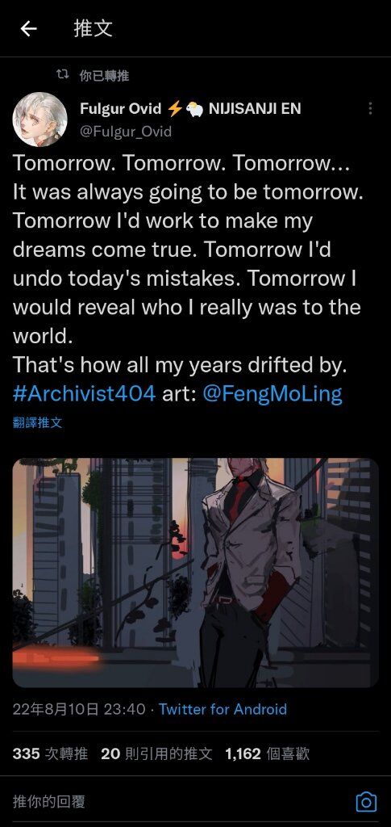
Task: View the 335 次轉推 retweets list
Action: 50,754
